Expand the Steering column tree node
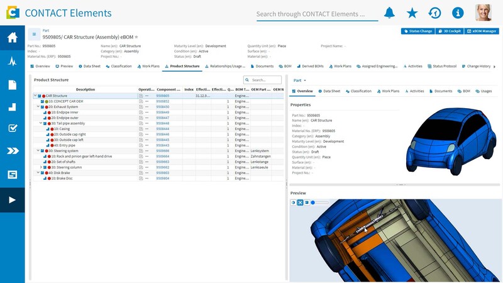The image size is (503, 283). 41,167
